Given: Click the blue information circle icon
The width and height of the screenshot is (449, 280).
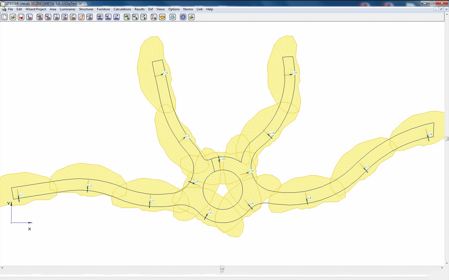Looking at the screenshot, I should pos(183,17).
